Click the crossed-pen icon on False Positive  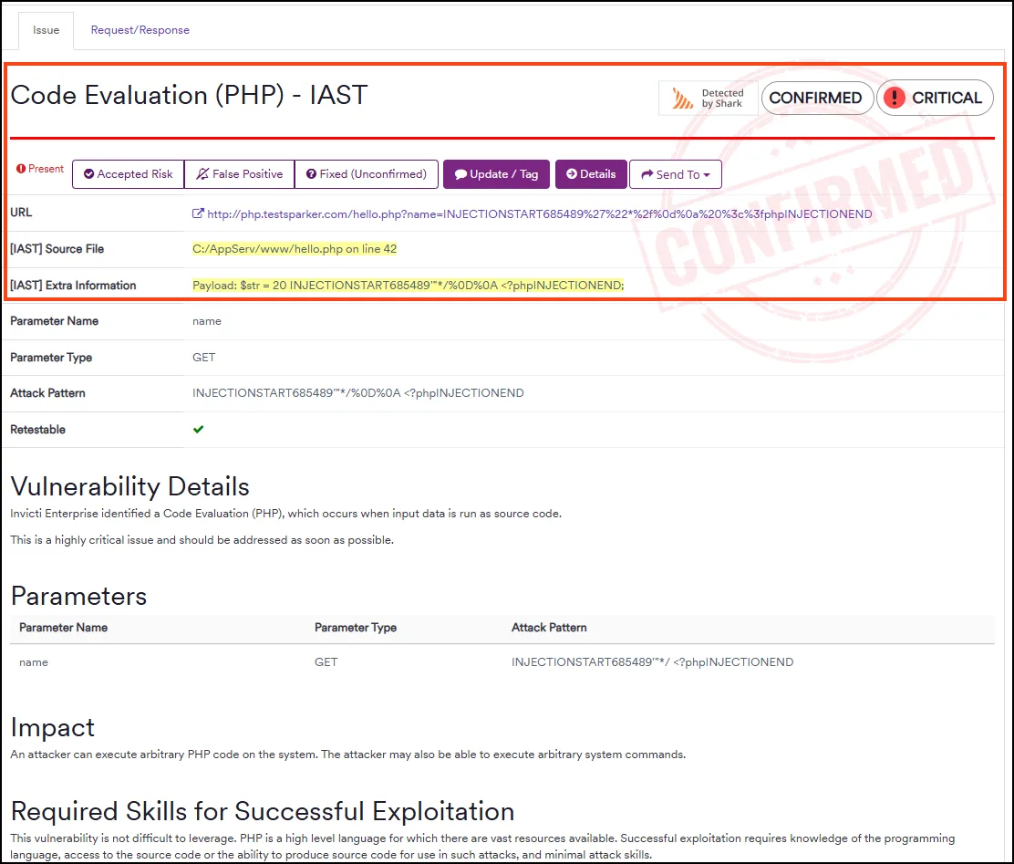coord(202,173)
